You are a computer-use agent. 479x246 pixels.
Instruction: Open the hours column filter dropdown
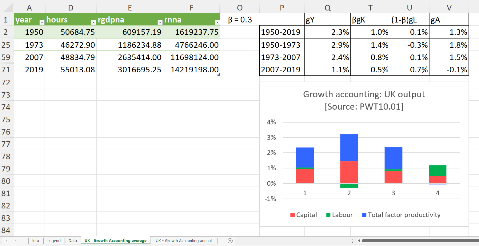coord(94,22)
